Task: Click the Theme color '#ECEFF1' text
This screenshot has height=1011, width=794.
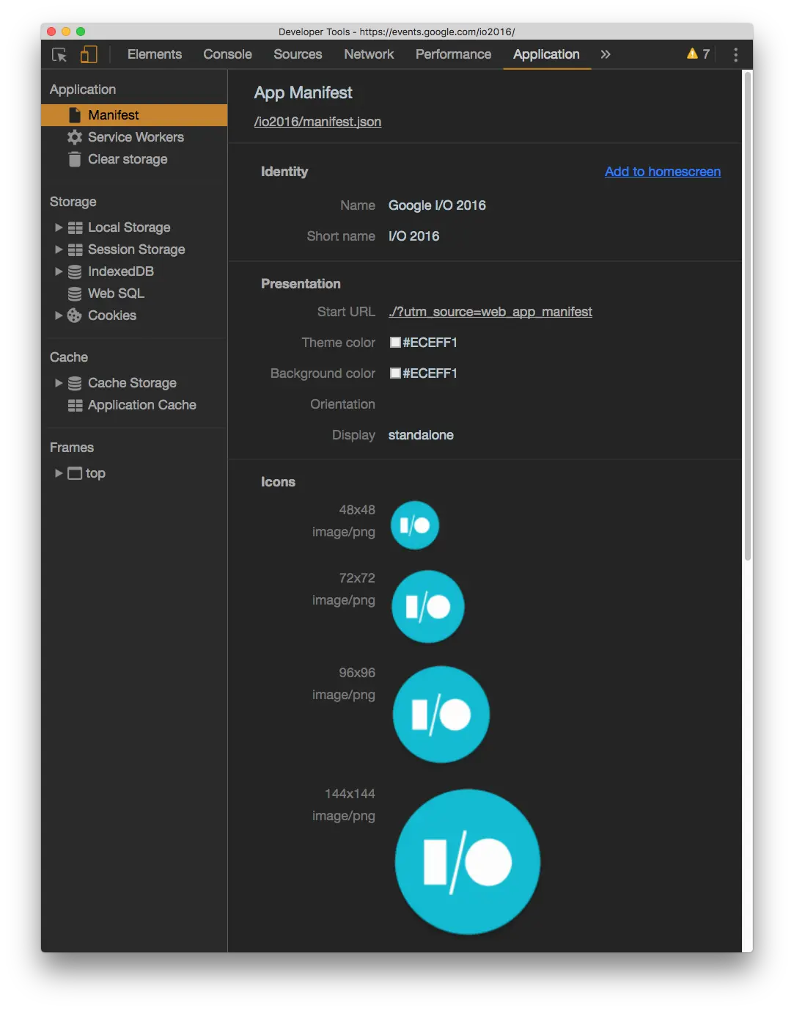Action: tap(430, 343)
